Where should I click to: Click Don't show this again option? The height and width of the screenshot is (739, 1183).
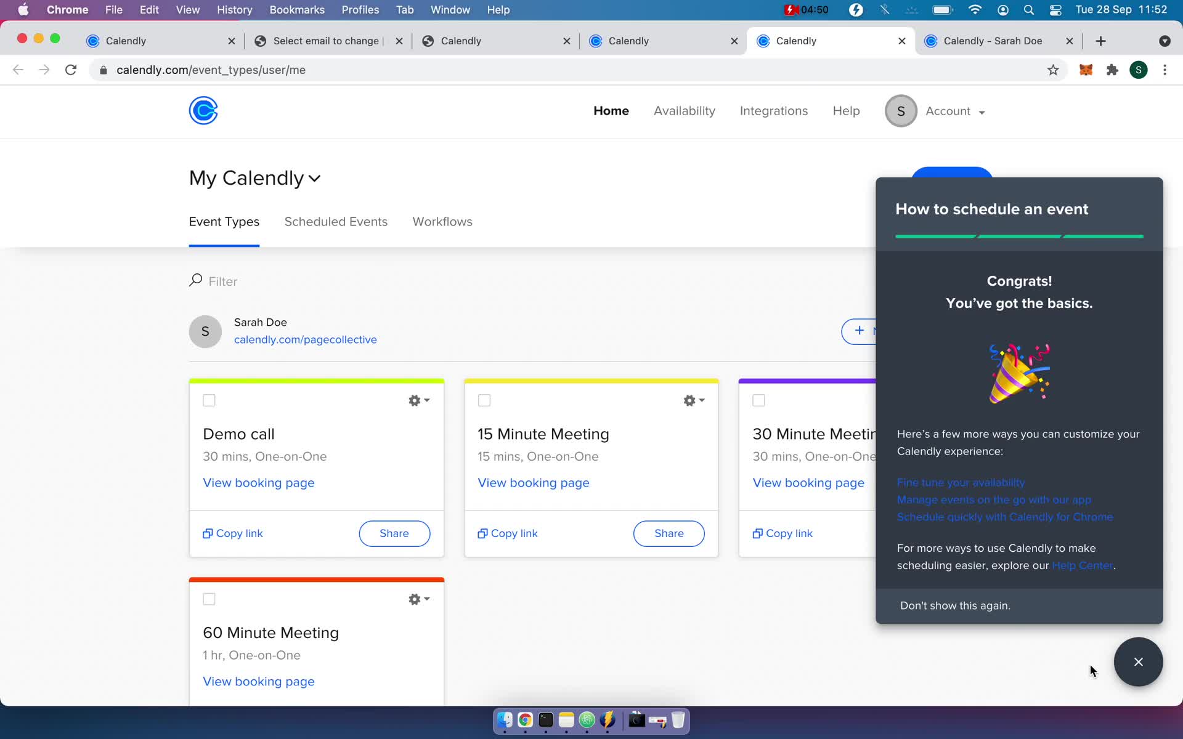click(x=955, y=605)
